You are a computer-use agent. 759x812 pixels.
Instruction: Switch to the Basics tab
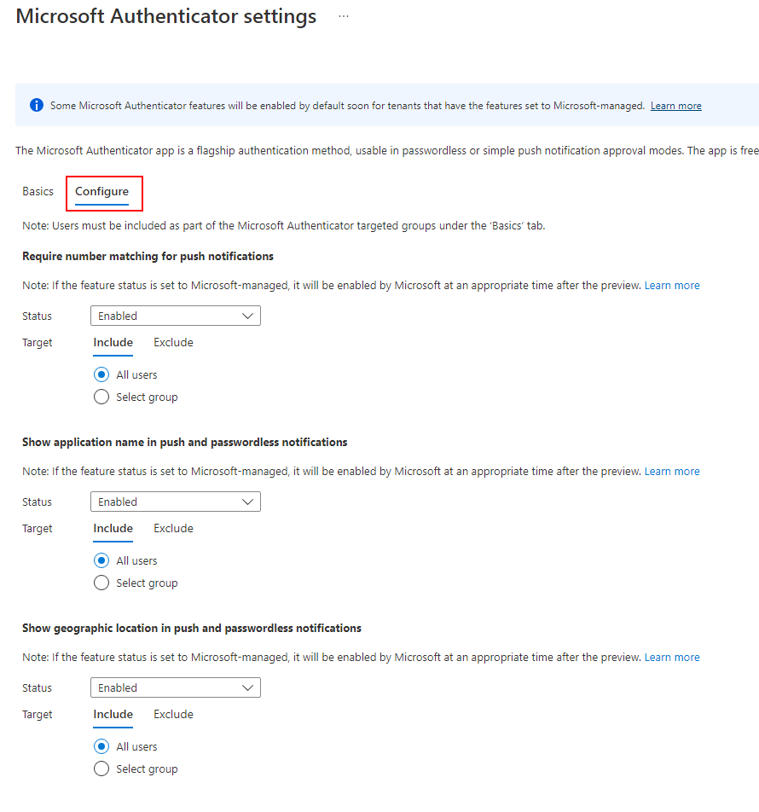[x=38, y=191]
